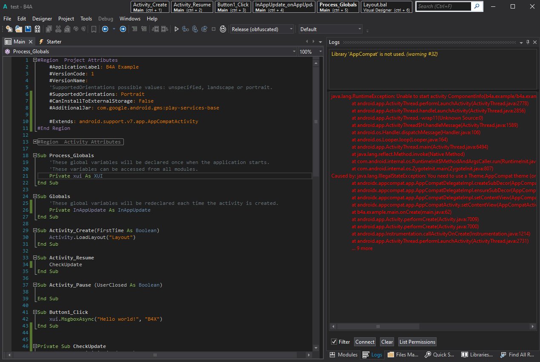Open the Process_Globals sub selector dropdown
This screenshot has height=362, width=540.
(x=294, y=52)
